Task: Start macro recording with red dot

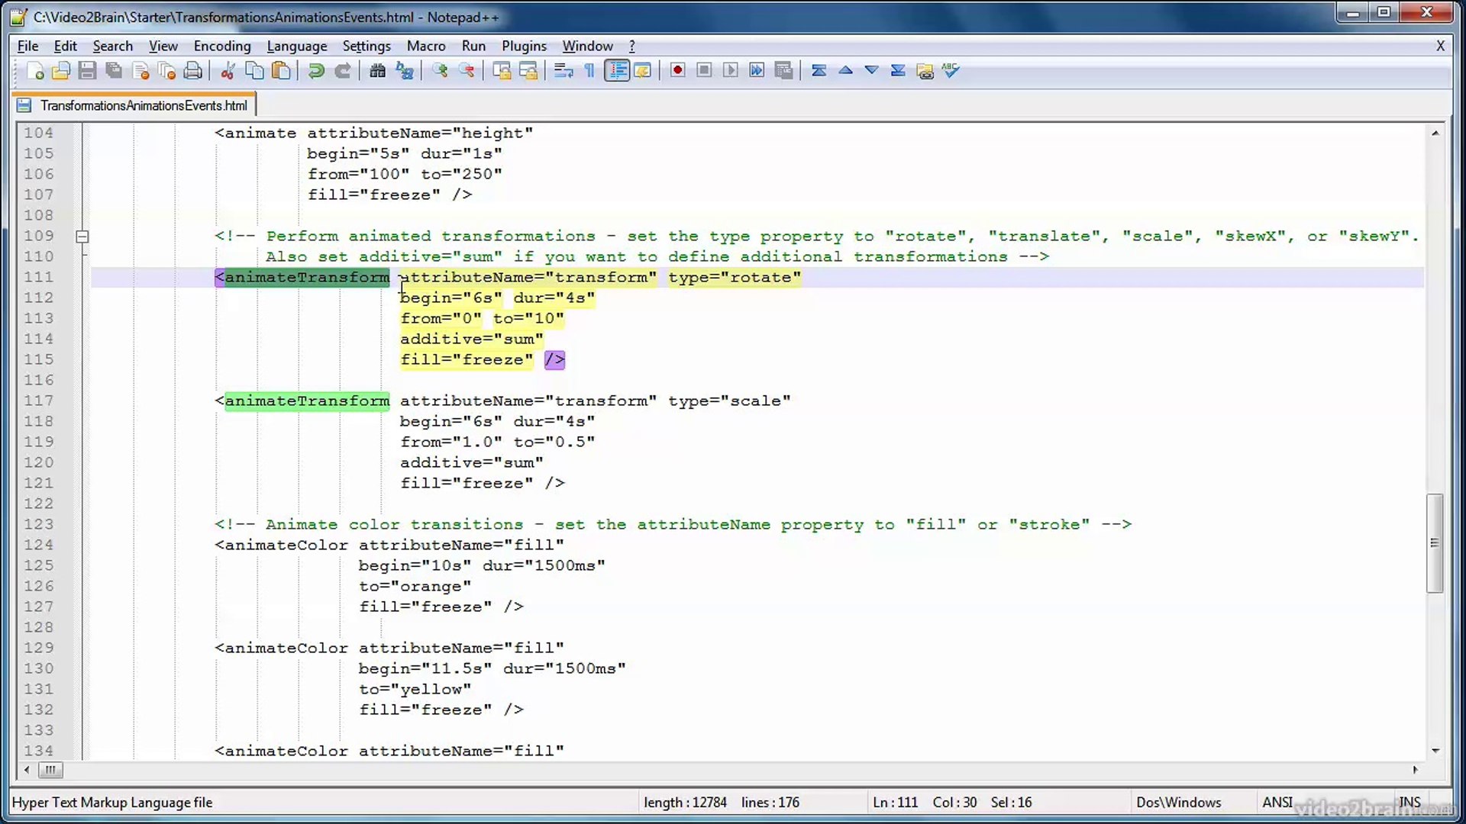Action: (677, 71)
